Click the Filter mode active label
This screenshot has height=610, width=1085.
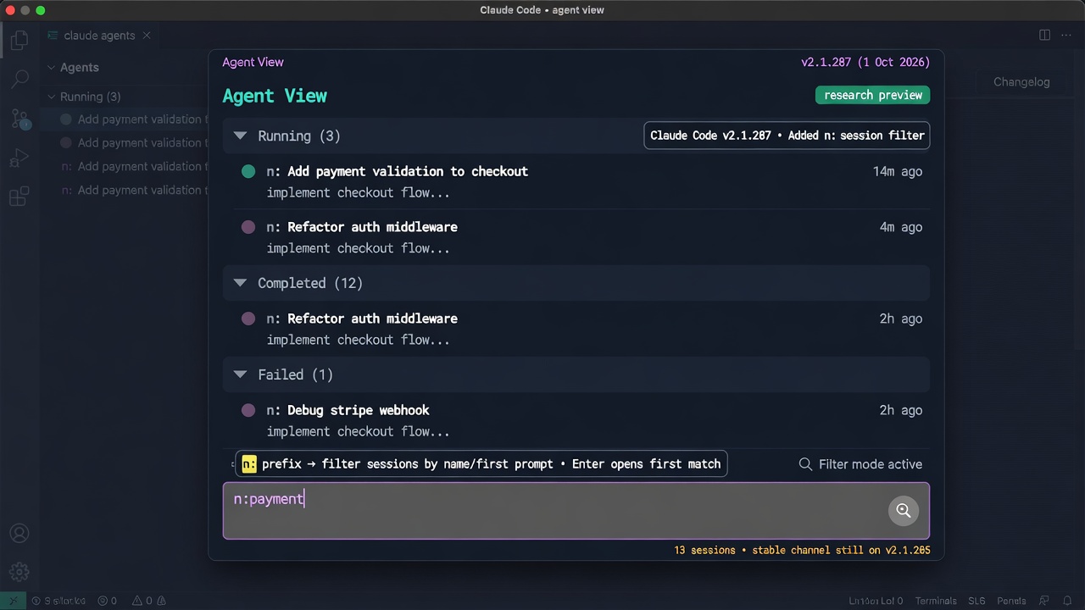[x=871, y=464]
